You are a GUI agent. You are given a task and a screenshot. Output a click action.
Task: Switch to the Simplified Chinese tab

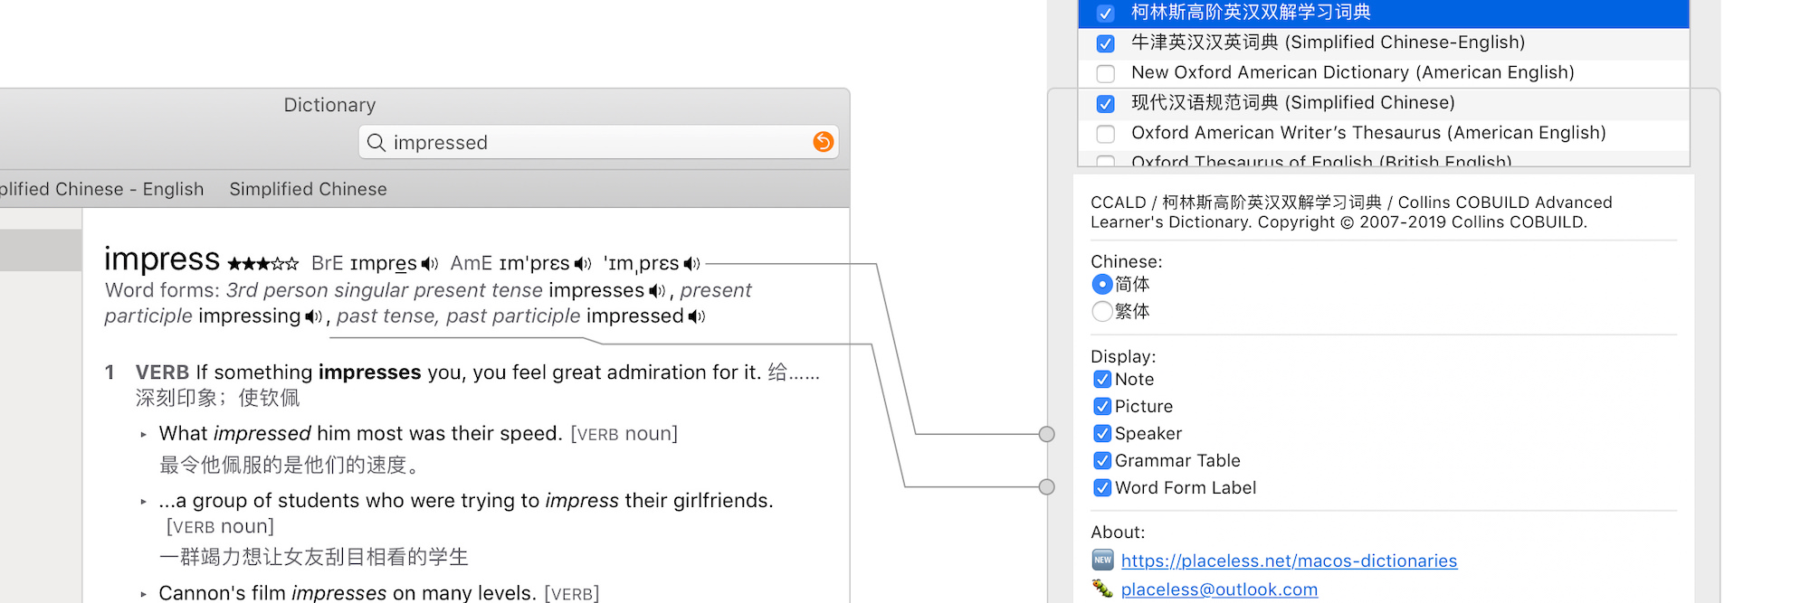pyautogui.click(x=308, y=189)
